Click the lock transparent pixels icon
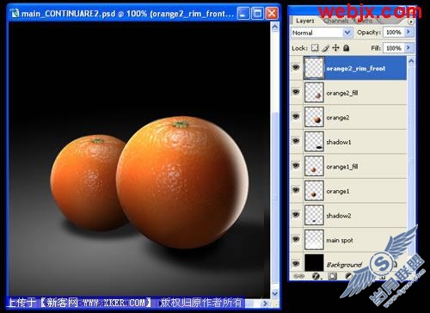 coord(315,48)
